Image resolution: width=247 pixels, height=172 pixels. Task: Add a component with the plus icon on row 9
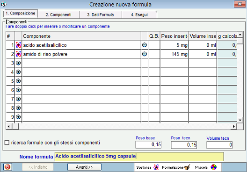click(18, 117)
